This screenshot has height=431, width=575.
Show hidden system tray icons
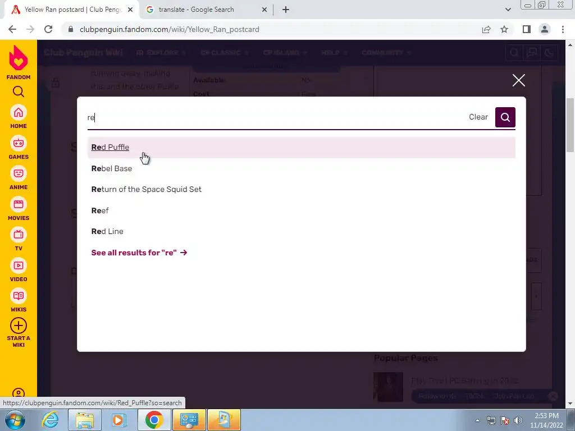point(477,420)
